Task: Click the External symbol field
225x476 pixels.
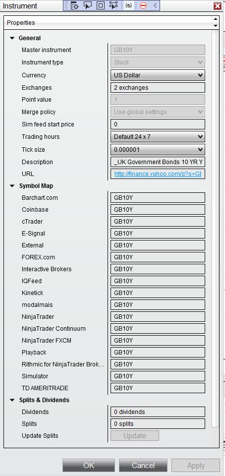Action: pos(158,245)
